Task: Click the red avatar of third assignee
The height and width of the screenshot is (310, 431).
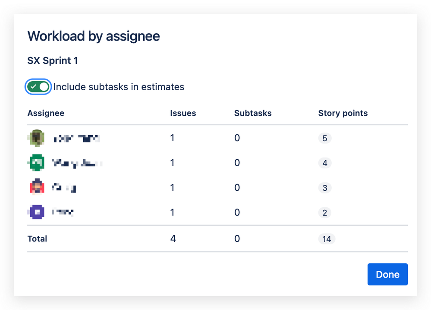Action: 37,187
